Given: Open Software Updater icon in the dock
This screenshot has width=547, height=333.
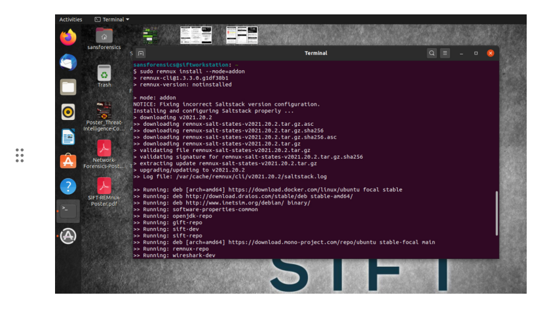Looking at the screenshot, I should coord(68,236).
